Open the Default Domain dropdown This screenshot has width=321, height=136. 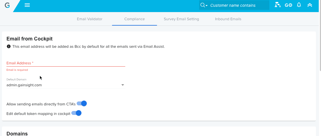tap(66, 85)
